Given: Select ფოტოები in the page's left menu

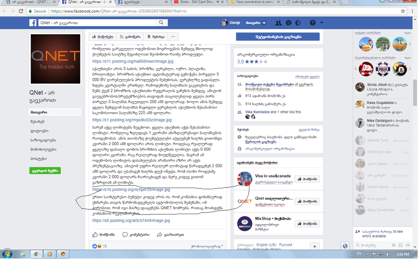Looking at the screenshot, I should coord(40,131).
